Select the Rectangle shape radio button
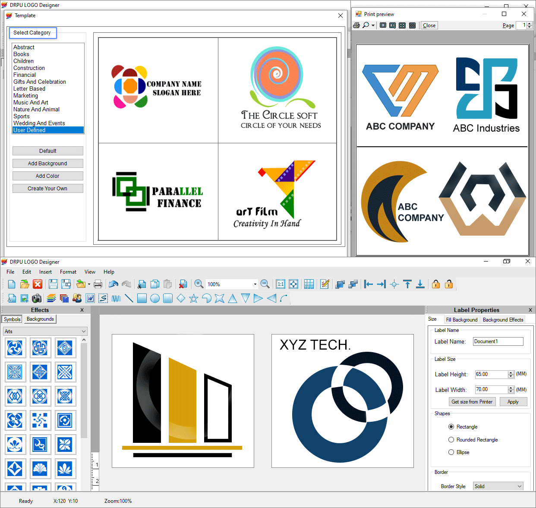Image resolution: width=536 pixels, height=508 pixels. pyautogui.click(x=451, y=427)
